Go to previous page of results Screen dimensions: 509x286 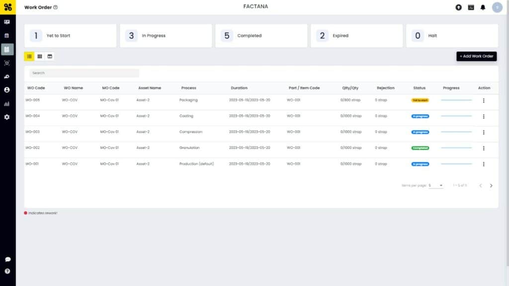(481, 186)
